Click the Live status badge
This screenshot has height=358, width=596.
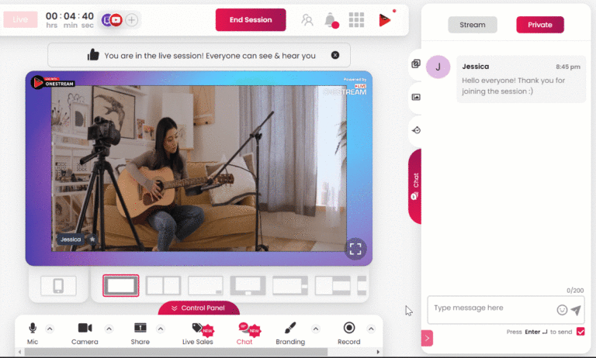[20, 19]
